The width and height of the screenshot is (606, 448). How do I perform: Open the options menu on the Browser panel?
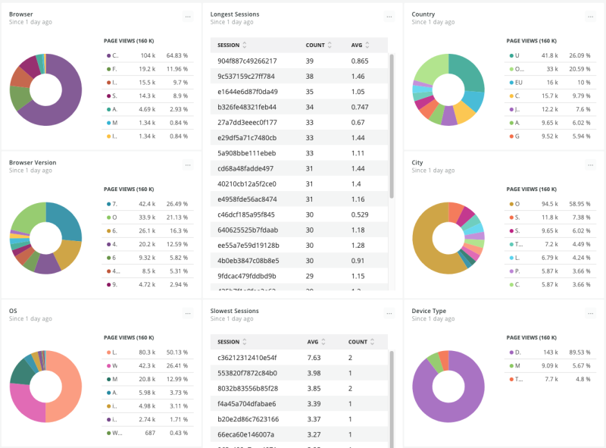(x=188, y=17)
